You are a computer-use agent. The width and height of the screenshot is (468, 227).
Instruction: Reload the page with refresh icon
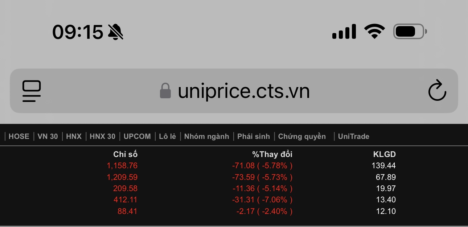coord(437,91)
